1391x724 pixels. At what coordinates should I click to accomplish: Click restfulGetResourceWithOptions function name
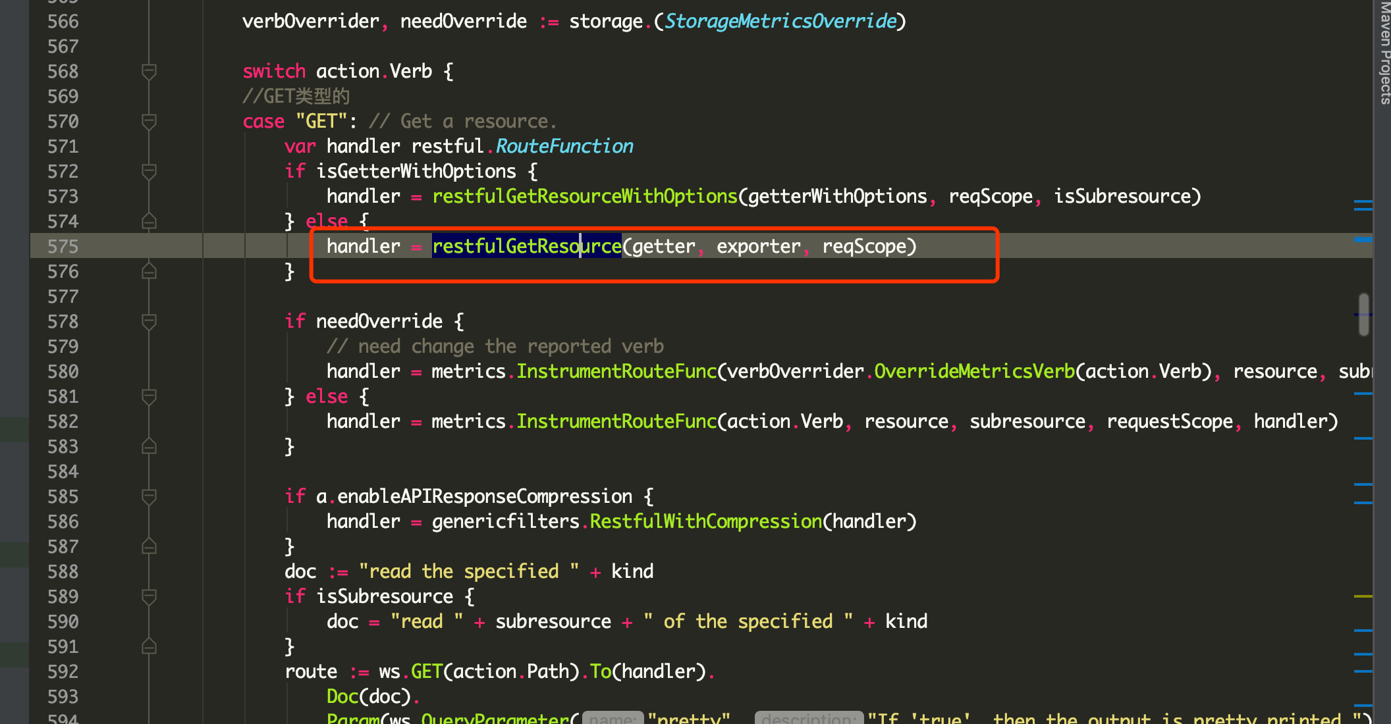(x=584, y=196)
